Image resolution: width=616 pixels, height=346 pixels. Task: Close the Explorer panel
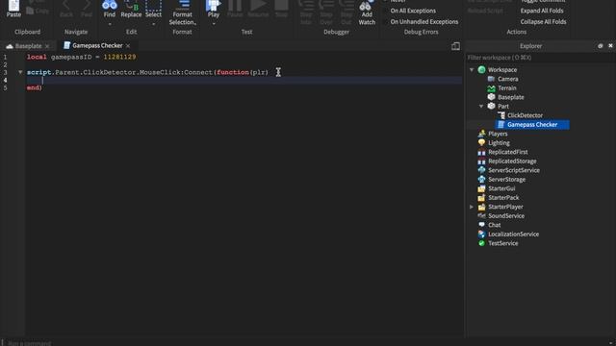[x=610, y=46]
